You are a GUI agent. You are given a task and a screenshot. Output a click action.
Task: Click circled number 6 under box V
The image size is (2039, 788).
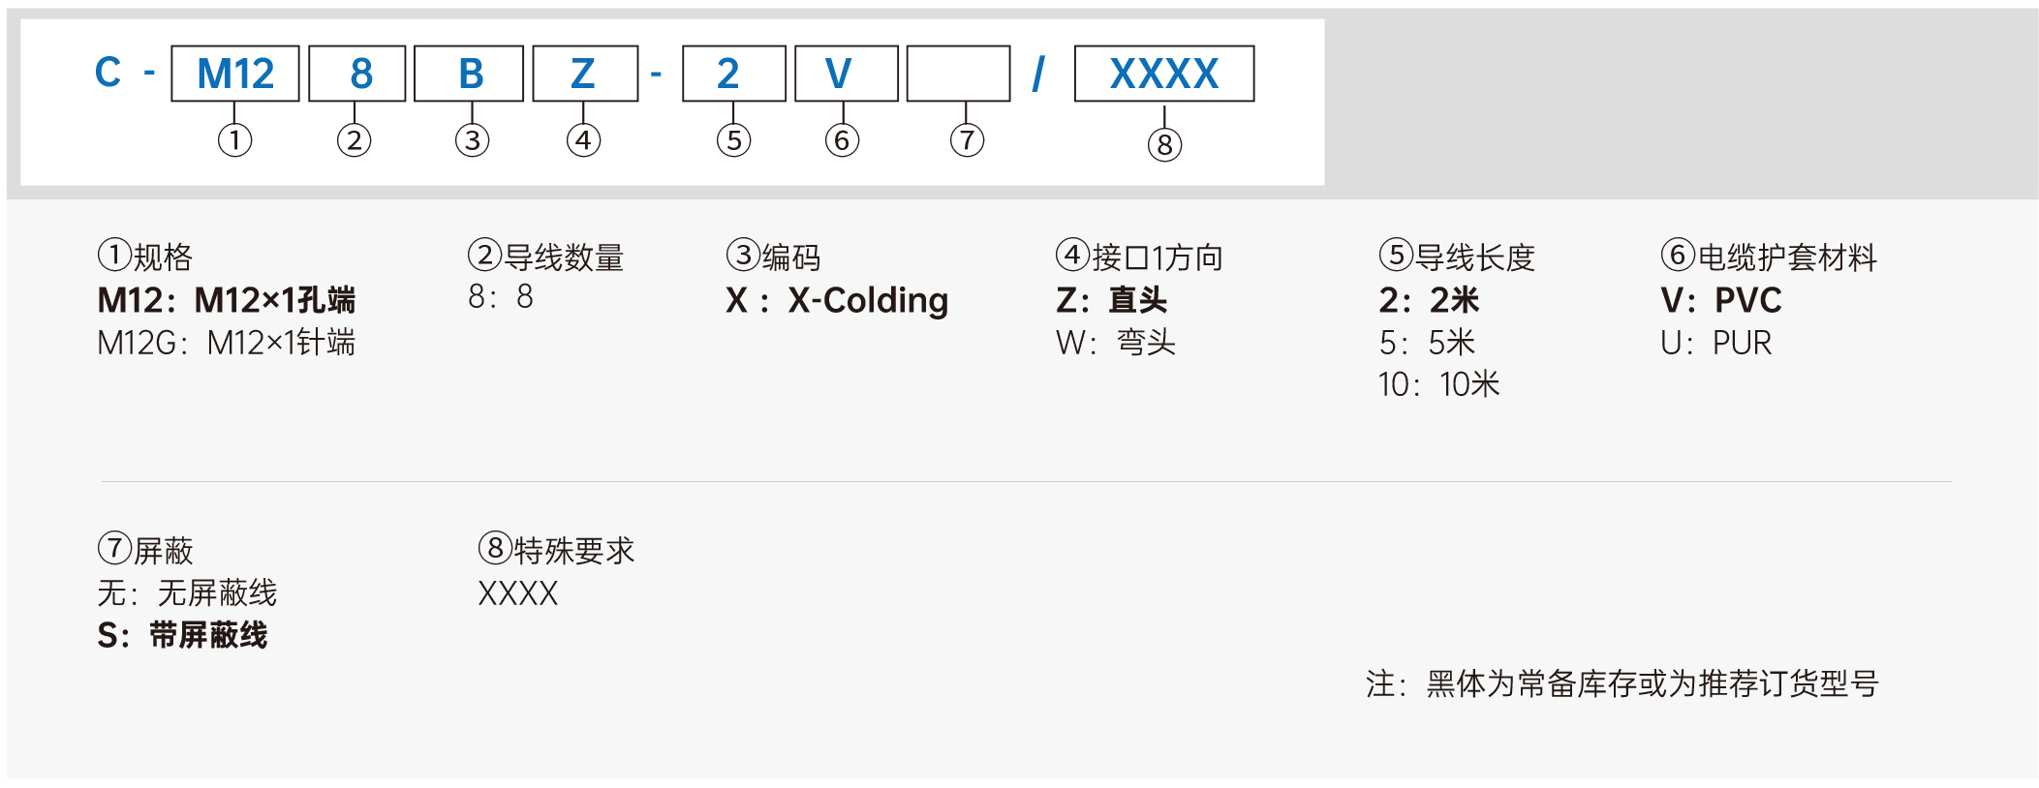click(x=843, y=140)
